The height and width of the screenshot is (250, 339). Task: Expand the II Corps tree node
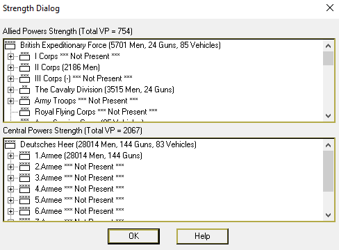point(10,67)
